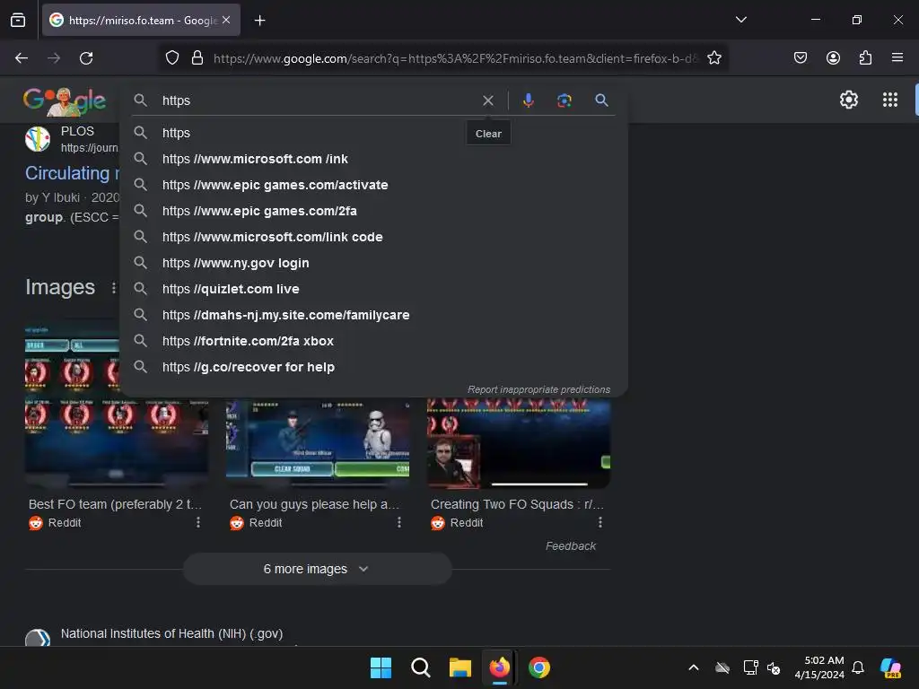Open Firefox View in the tab strip
The width and height of the screenshot is (919, 689).
(x=18, y=21)
